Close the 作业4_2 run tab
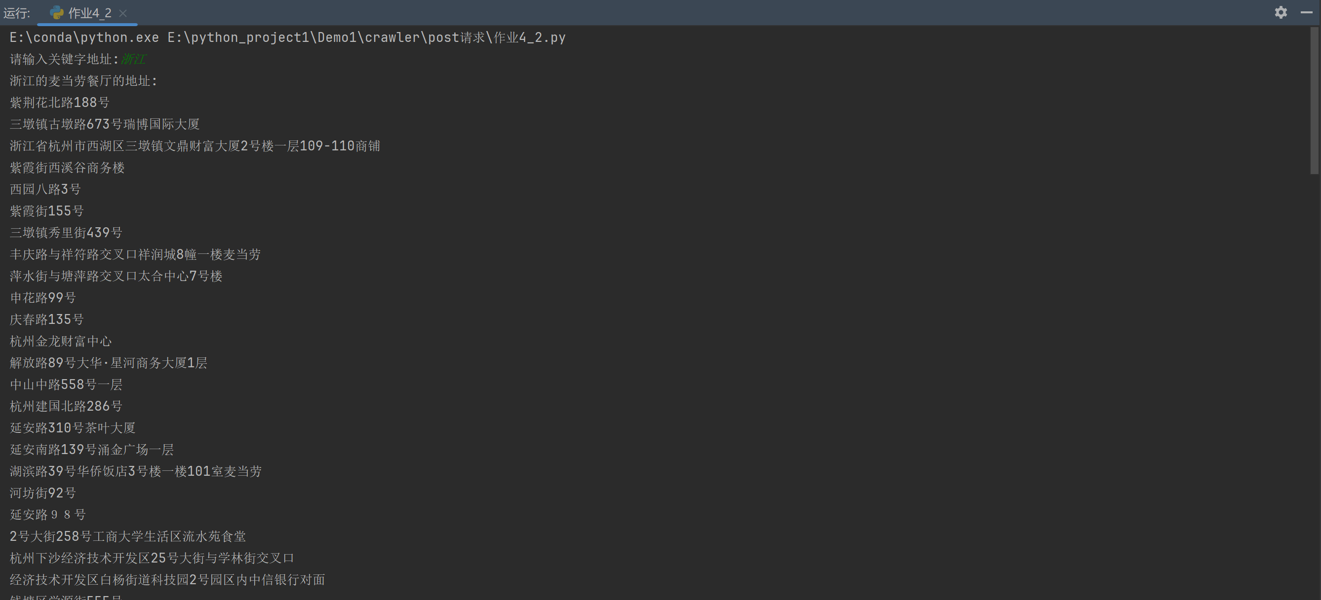The height and width of the screenshot is (600, 1321). 123,13
